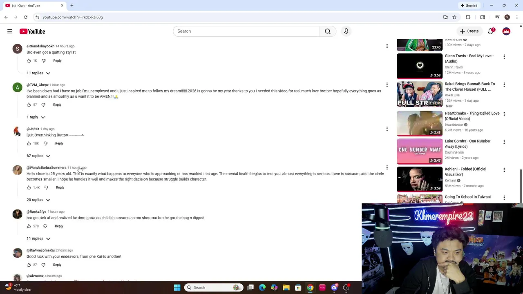Open options menu for @WandaBarbraSummers comment
Image resolution: width=523 pixels, height=294 pixels.
tap(387, 167)
